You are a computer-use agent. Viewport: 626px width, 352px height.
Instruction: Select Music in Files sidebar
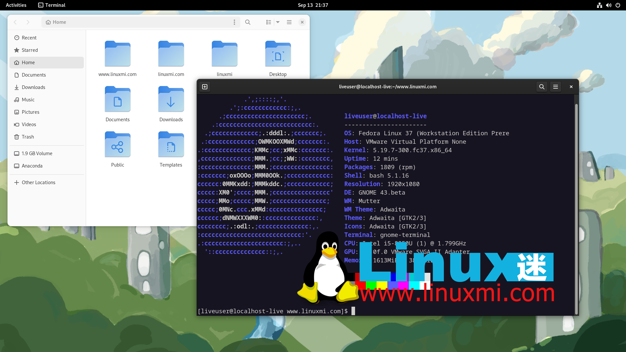point(47,100)
